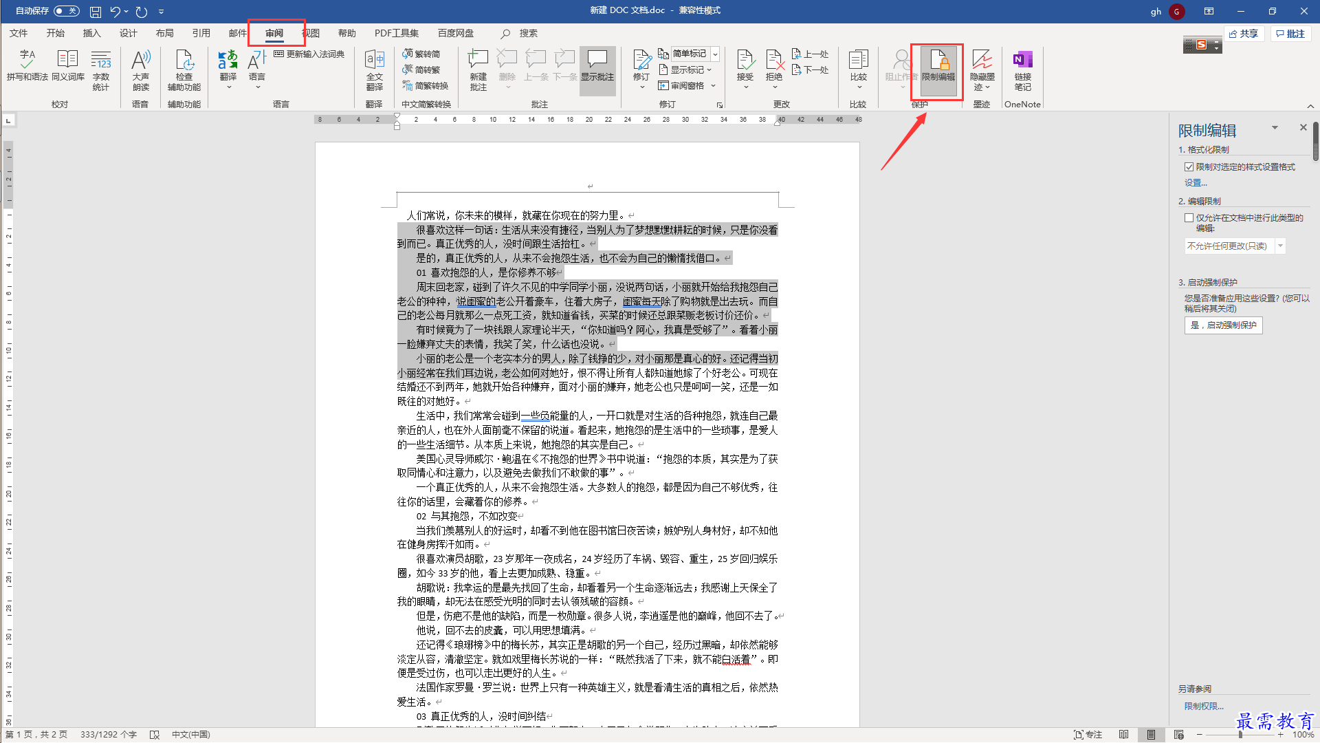This screenshot has width=1320, height=743.
Task: Go to 下一处 next change
Action: [x=811, y=69]
